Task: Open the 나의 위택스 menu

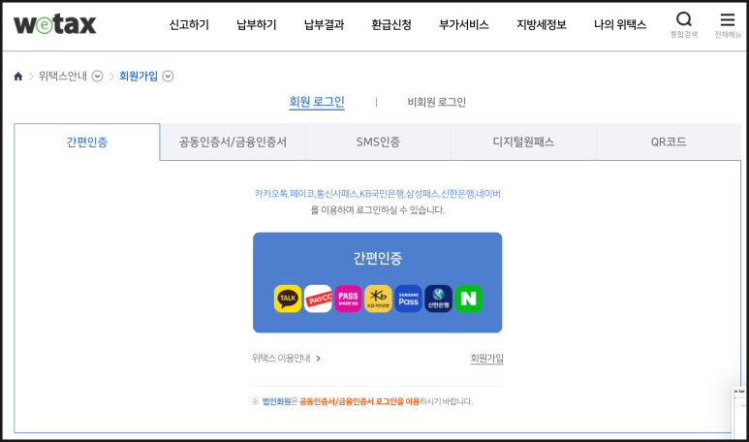Action: coord(620,24)
